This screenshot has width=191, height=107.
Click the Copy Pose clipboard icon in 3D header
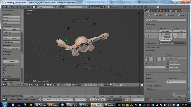point(117,85)
